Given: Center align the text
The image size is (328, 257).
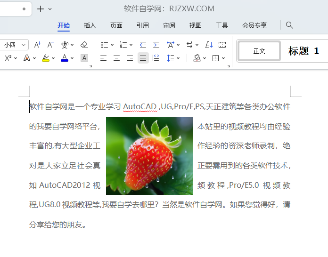Looking at the screenshot, I should 116,58.
